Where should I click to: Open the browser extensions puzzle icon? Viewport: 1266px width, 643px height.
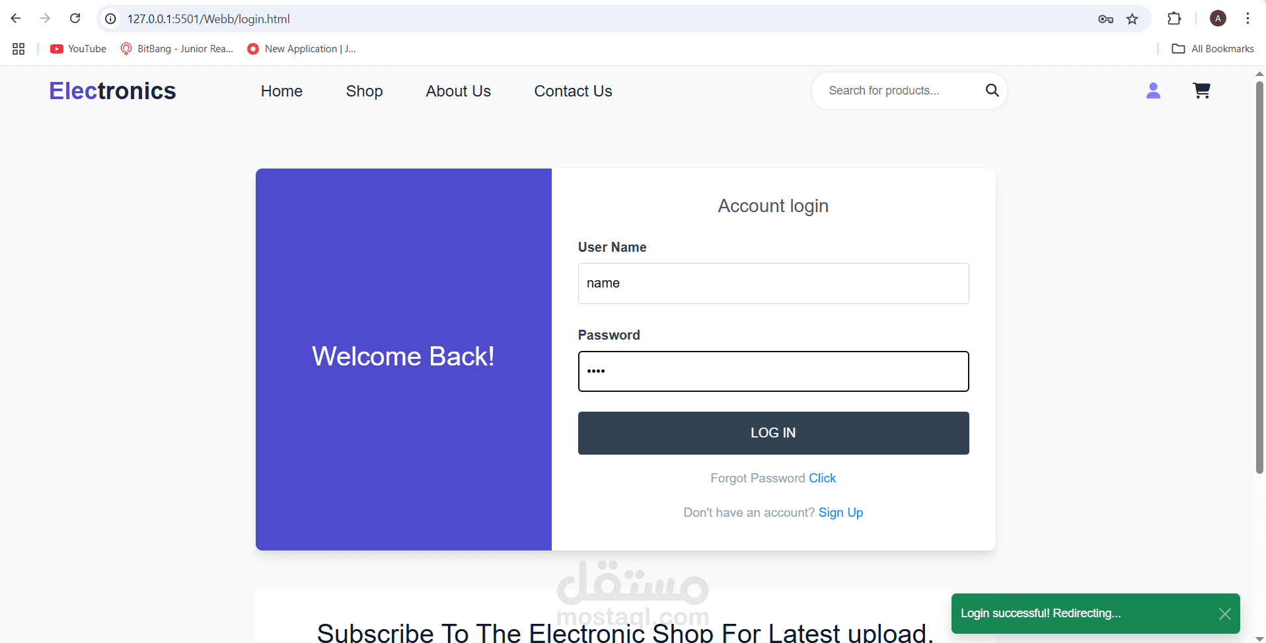click(1174, 19)
